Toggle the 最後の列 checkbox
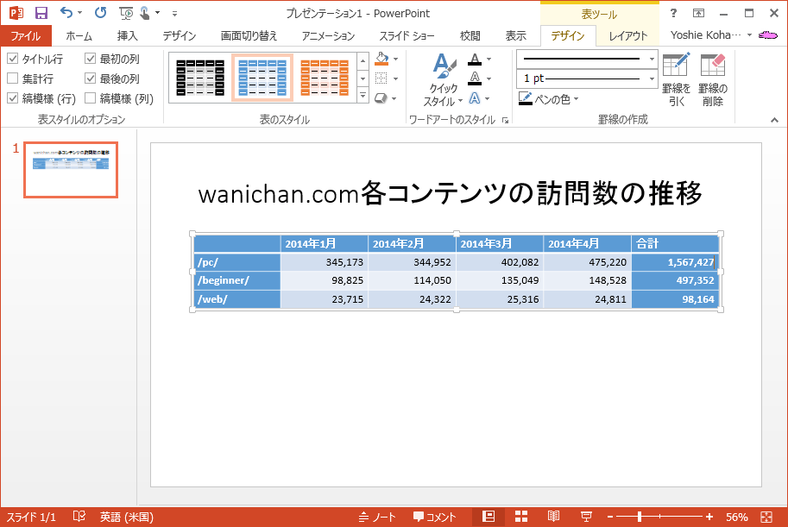 point(91,78)
